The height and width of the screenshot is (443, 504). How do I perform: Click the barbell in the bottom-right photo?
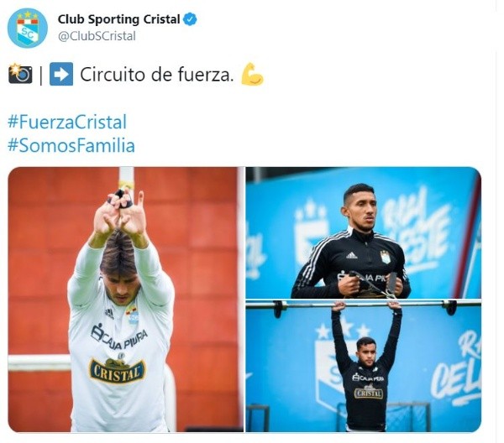[x=364, y=305]
